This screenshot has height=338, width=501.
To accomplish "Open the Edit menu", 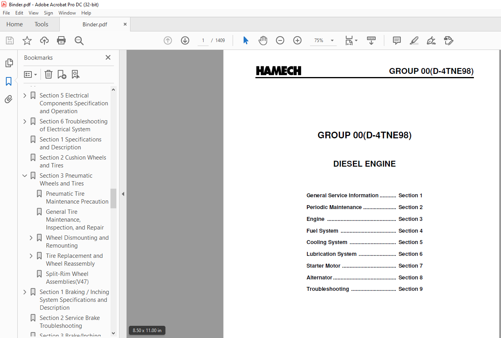I will [x=19, y=13].
